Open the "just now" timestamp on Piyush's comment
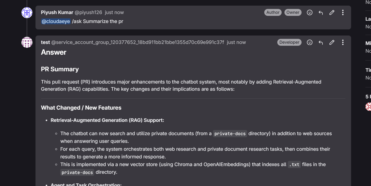 point(114,12)
